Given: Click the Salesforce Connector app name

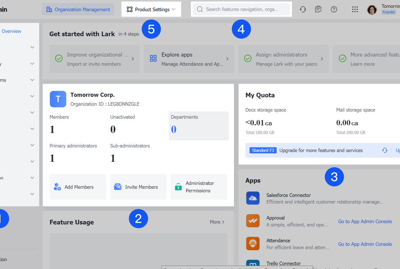Looking at the screenshot, I should click(289, 195).
